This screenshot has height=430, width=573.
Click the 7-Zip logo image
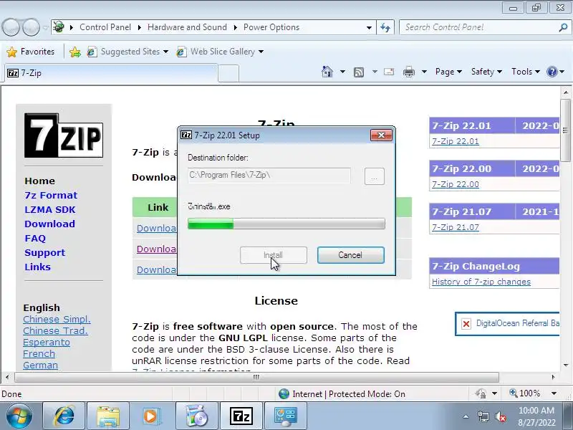[x=64, y=135]
